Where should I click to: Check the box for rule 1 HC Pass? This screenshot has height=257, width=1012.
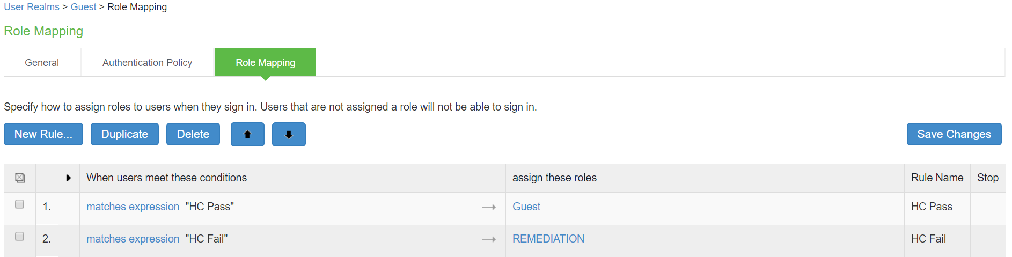click(20, 204)
